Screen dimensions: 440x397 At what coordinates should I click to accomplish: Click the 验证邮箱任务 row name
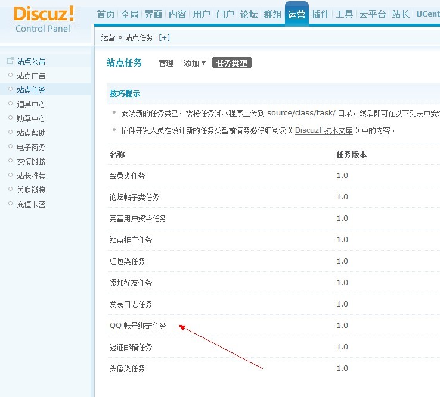tap(131, 347)
